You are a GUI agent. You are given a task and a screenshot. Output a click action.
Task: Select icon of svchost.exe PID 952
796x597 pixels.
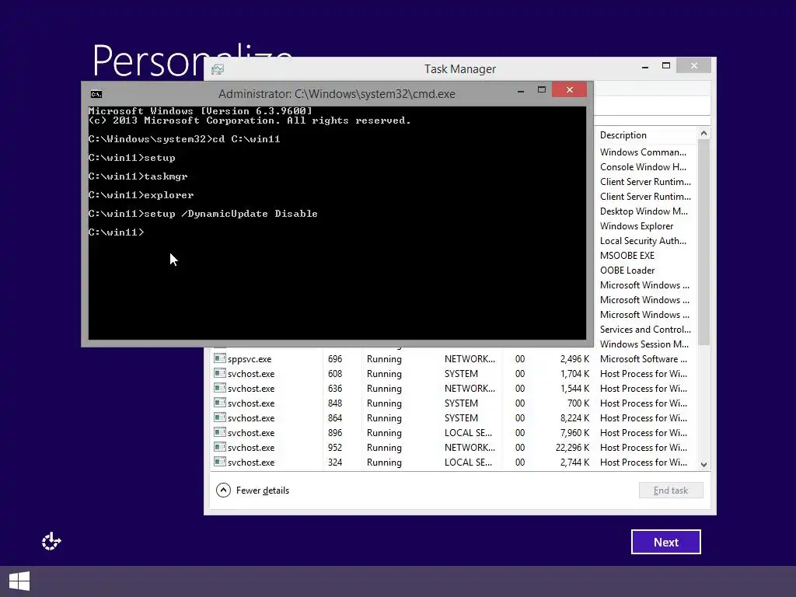pos(220,447)
